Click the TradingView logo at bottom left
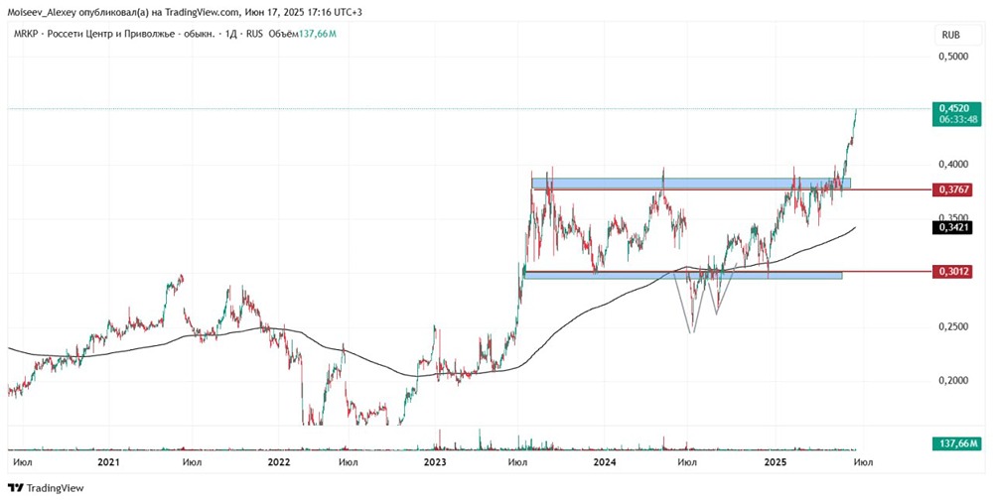 point(46,488)
